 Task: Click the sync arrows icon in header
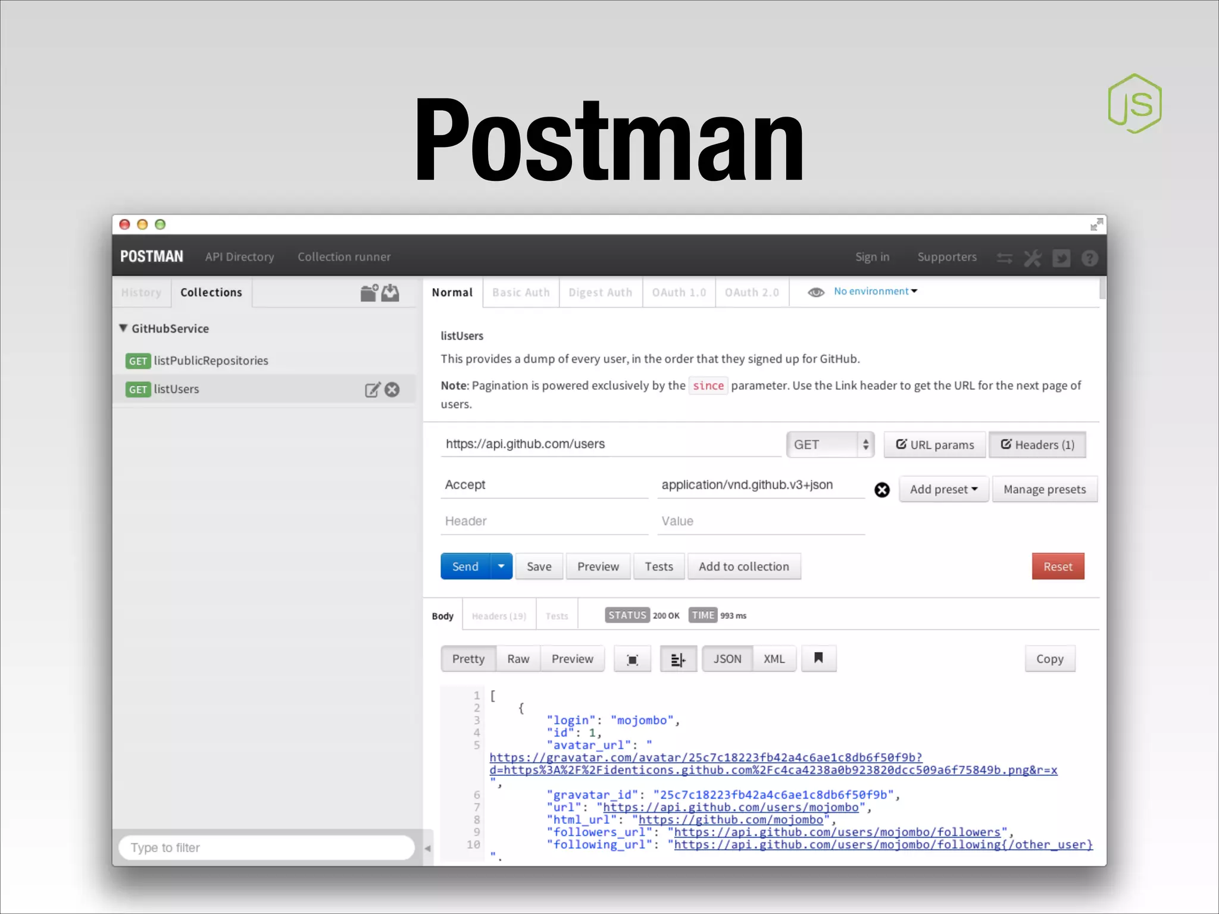1005,258
